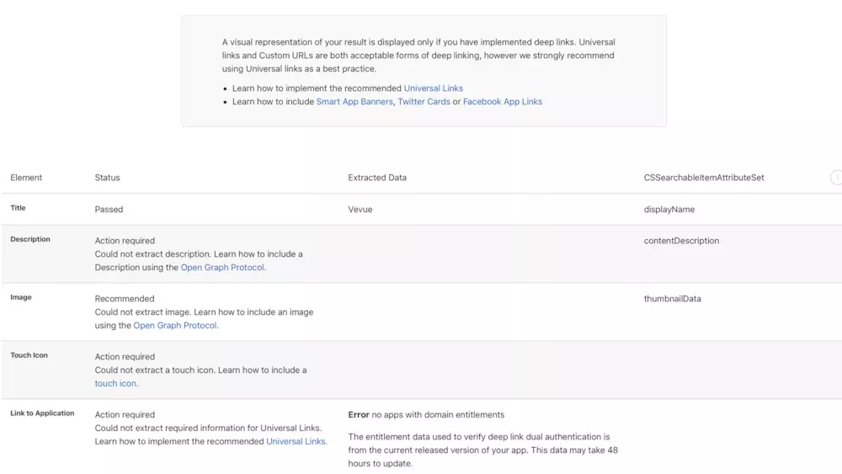Follow the touch icon help link
Screen dimensions: 842x474
tap(115, 384)
